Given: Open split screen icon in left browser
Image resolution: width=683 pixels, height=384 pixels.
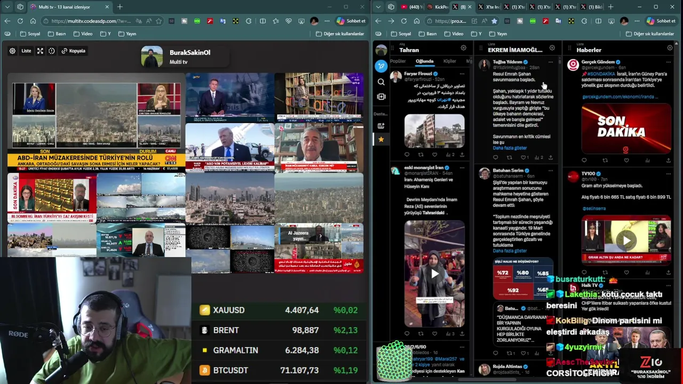Looking at the screenshot, I should coord(263,21).
